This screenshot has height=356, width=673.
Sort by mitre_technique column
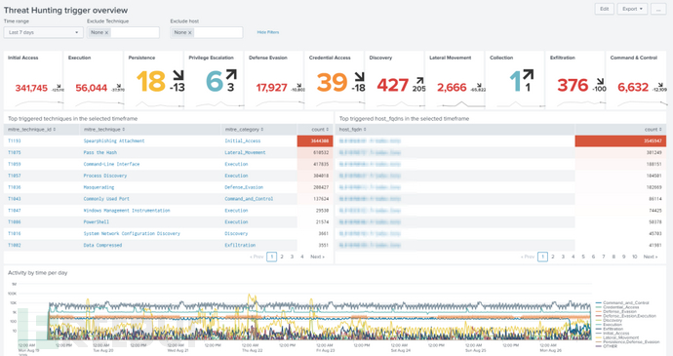(x=104, y=130)
